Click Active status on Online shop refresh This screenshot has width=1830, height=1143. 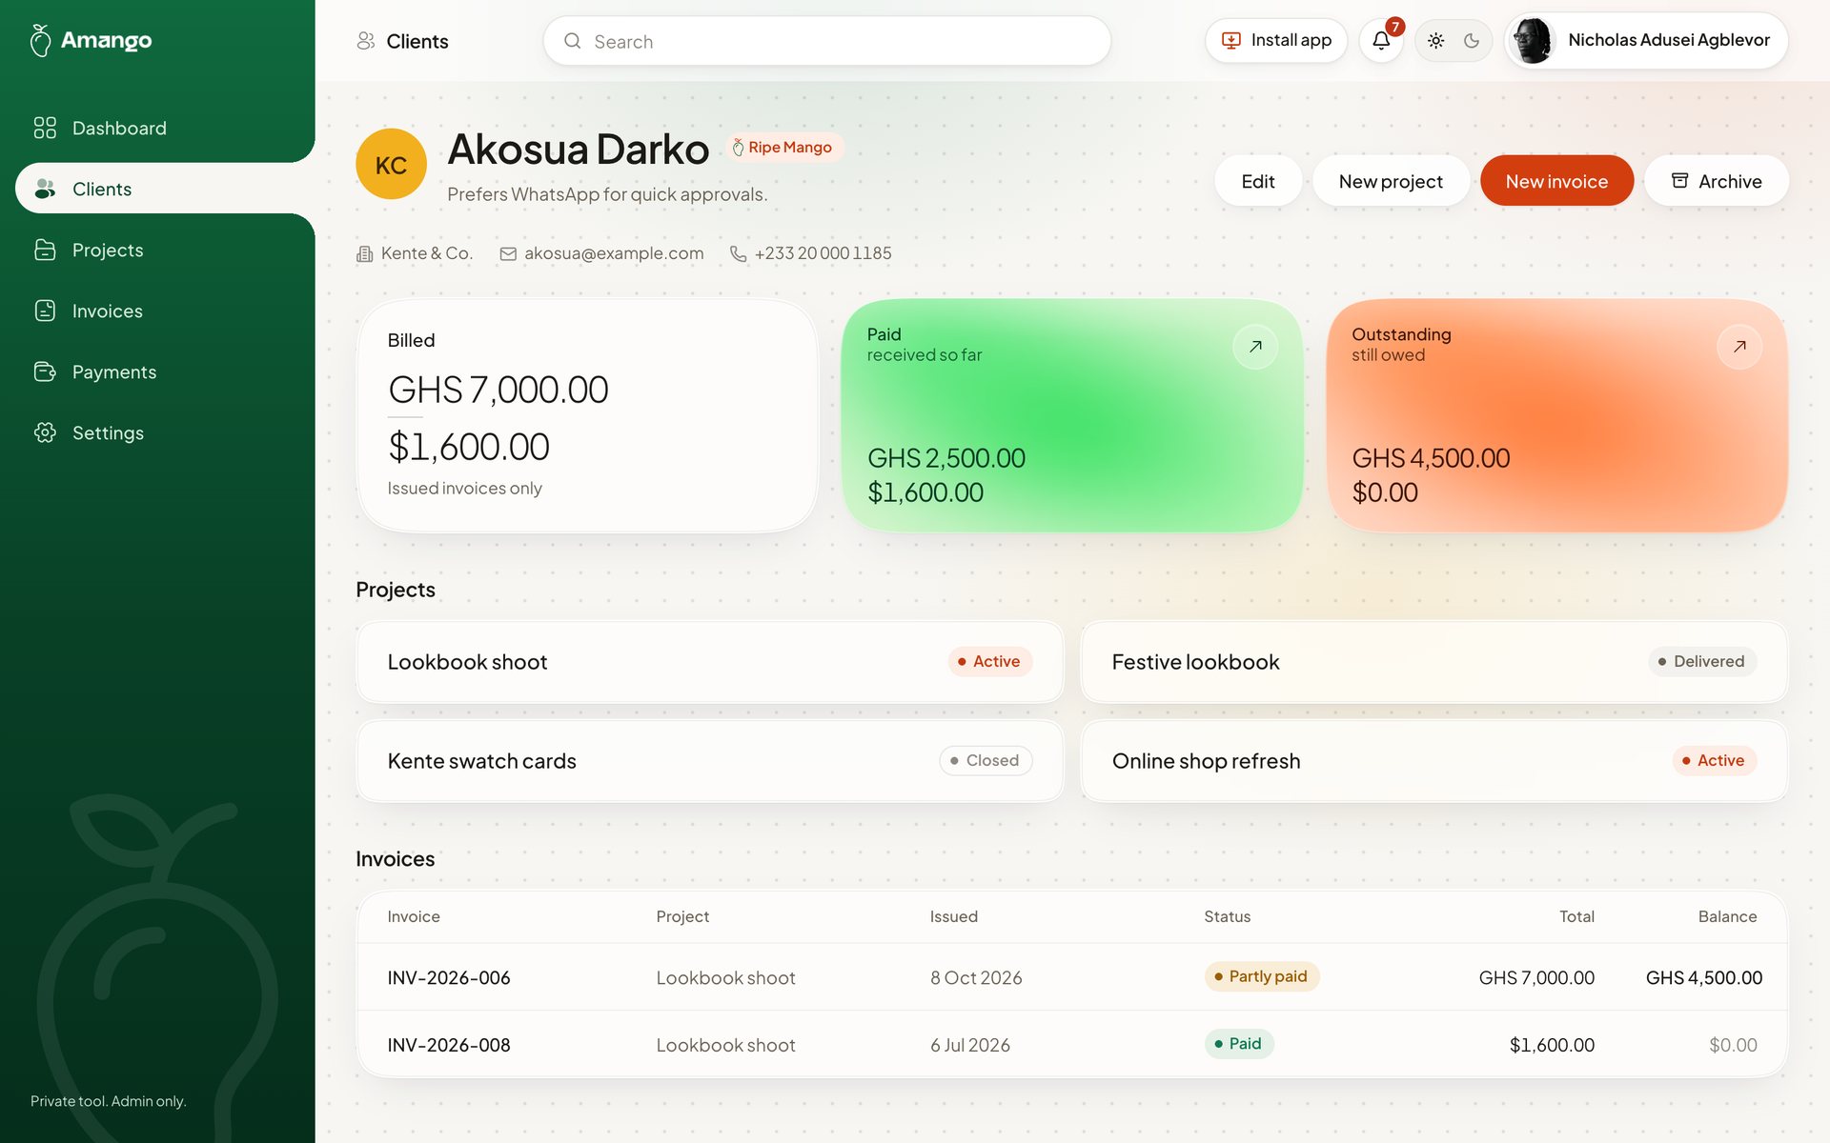tap(1714, 761)
